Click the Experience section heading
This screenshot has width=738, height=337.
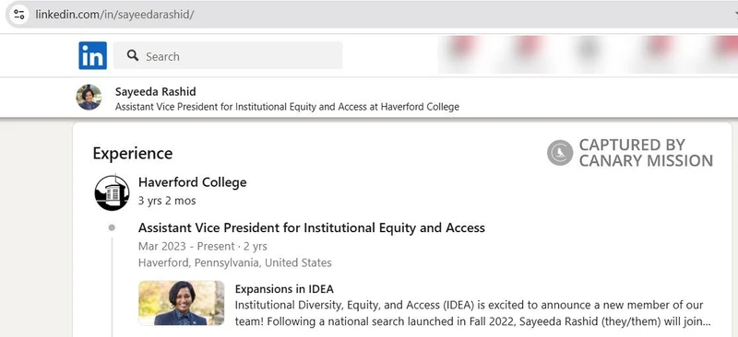tap(132, 153)
